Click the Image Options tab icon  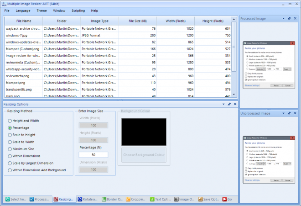click(176, 199)
